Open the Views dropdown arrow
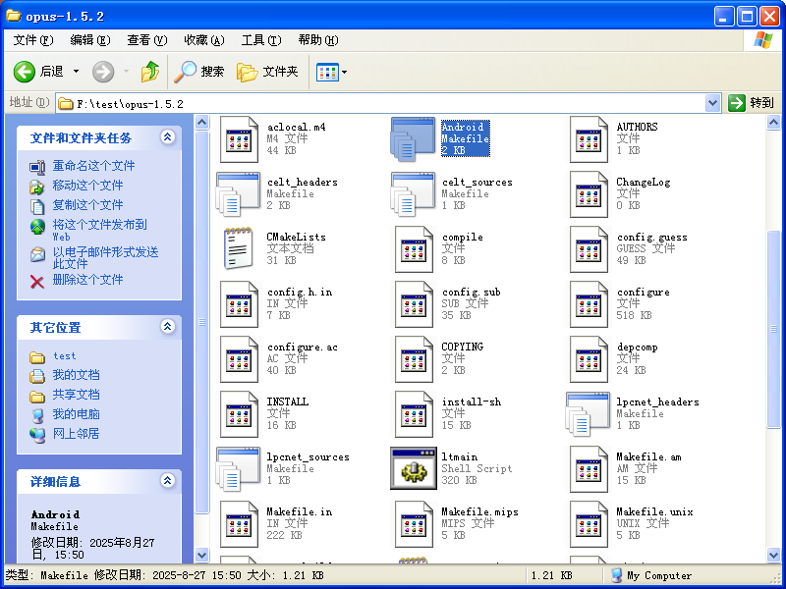Viewport: 786px width, 589px height. coord(345,72)
